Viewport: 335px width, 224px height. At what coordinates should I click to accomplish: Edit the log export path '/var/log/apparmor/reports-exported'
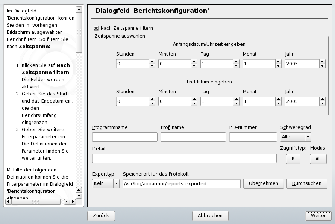click(x=182, y=183)
